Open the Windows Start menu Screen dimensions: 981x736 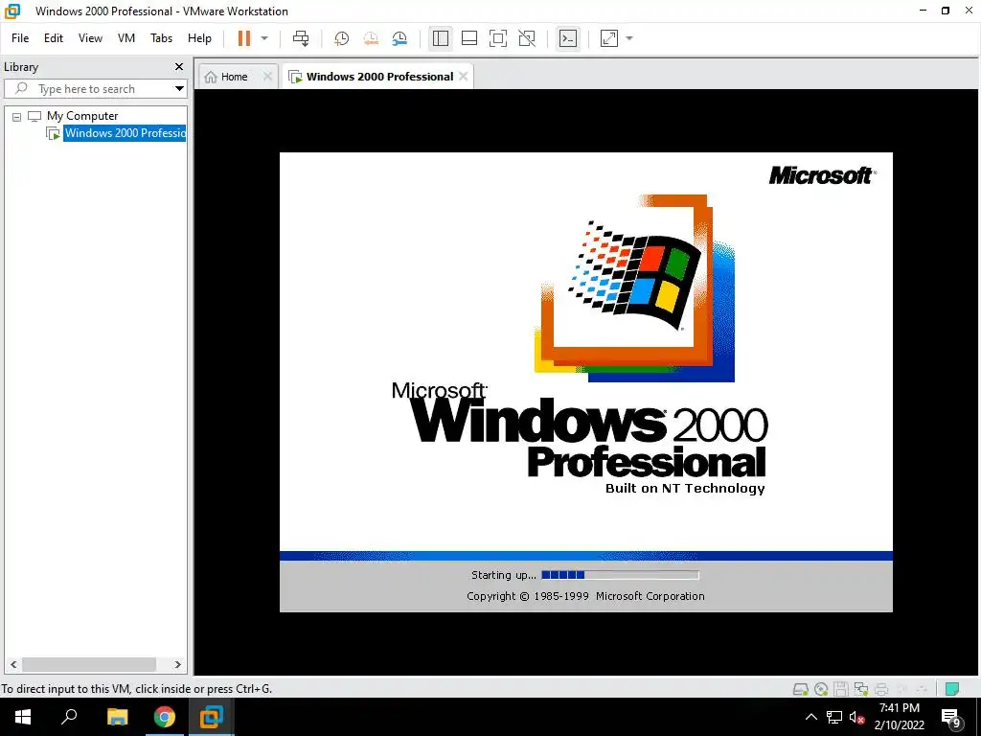coord(23,717)
